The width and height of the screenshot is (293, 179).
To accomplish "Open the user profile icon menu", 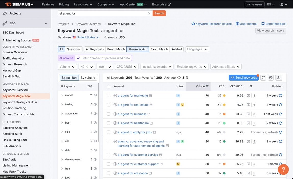I will pos(284,4).
